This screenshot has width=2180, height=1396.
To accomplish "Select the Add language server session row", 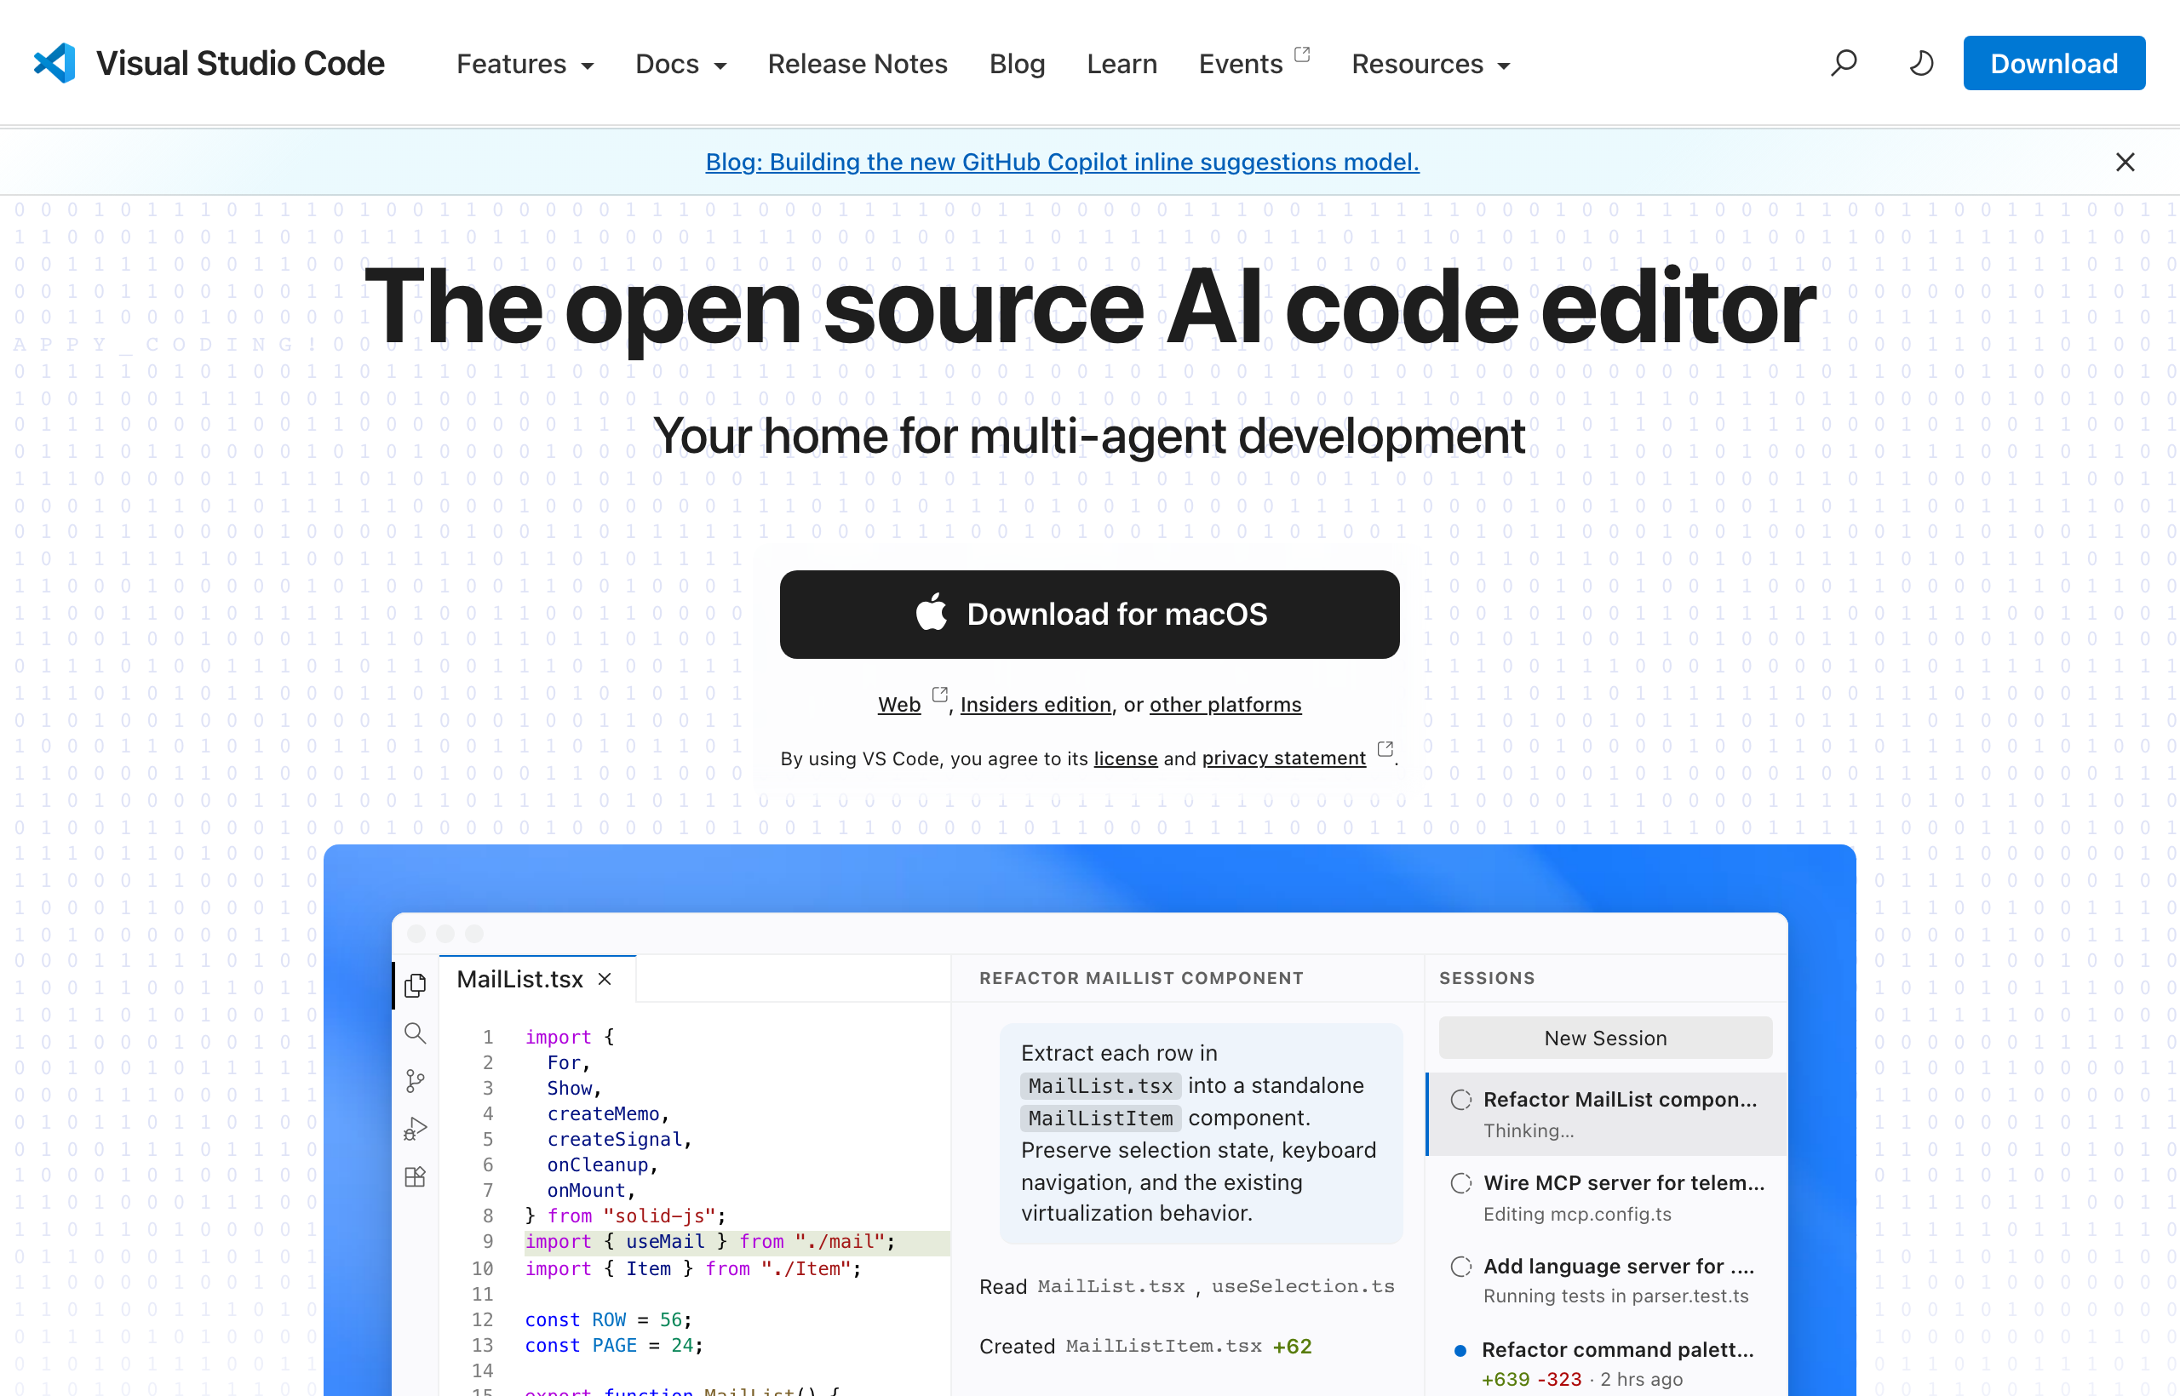I will [x=1607, y=1280].
